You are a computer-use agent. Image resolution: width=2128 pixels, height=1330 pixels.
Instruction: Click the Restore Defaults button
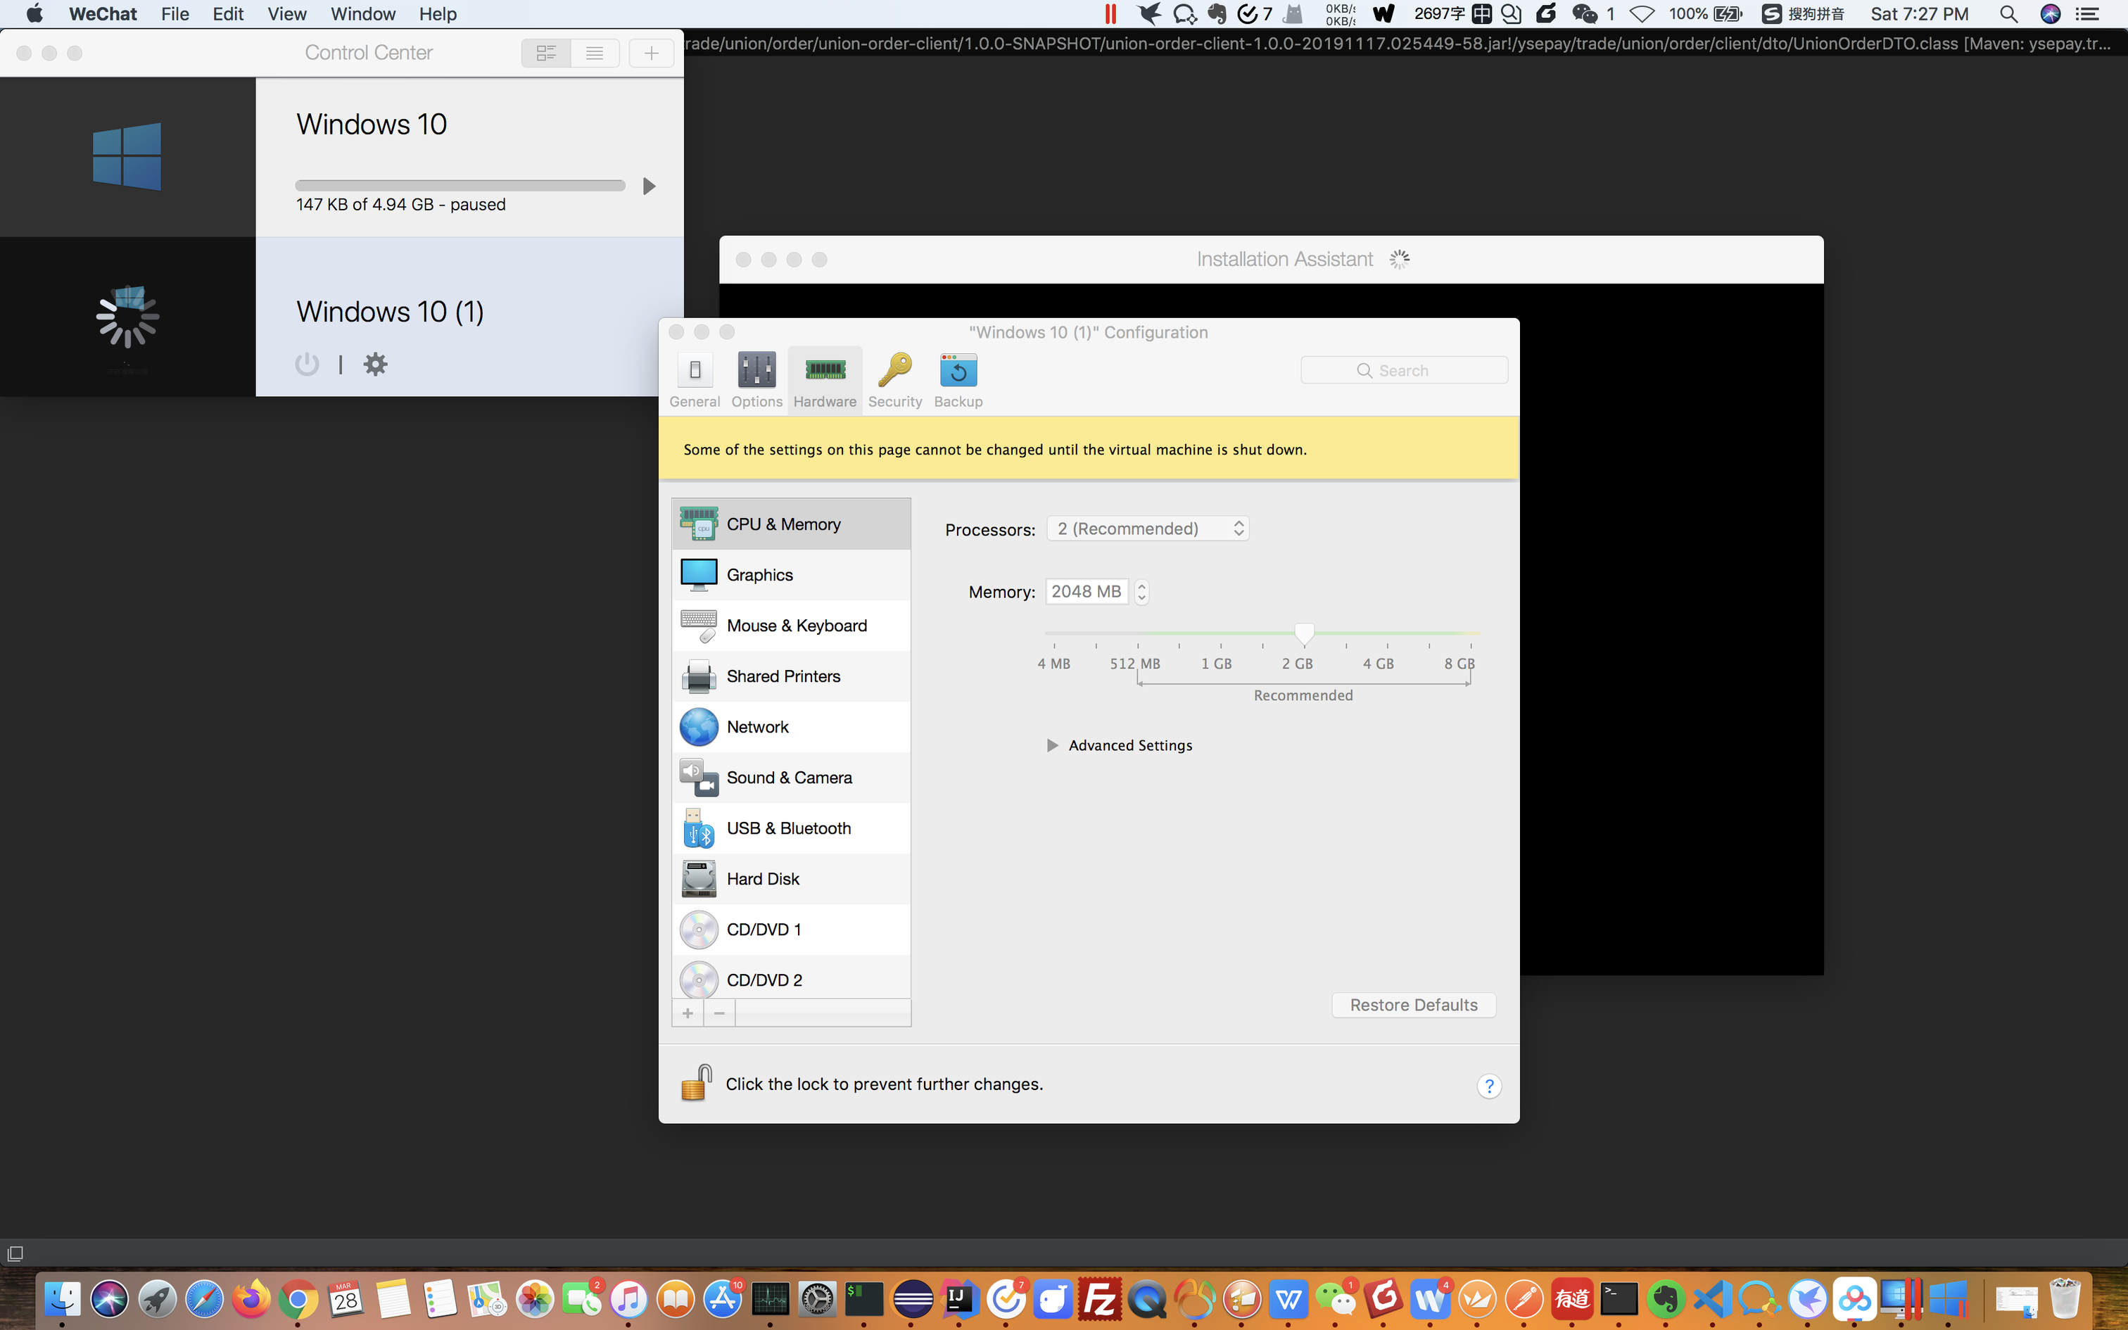1413,1005
